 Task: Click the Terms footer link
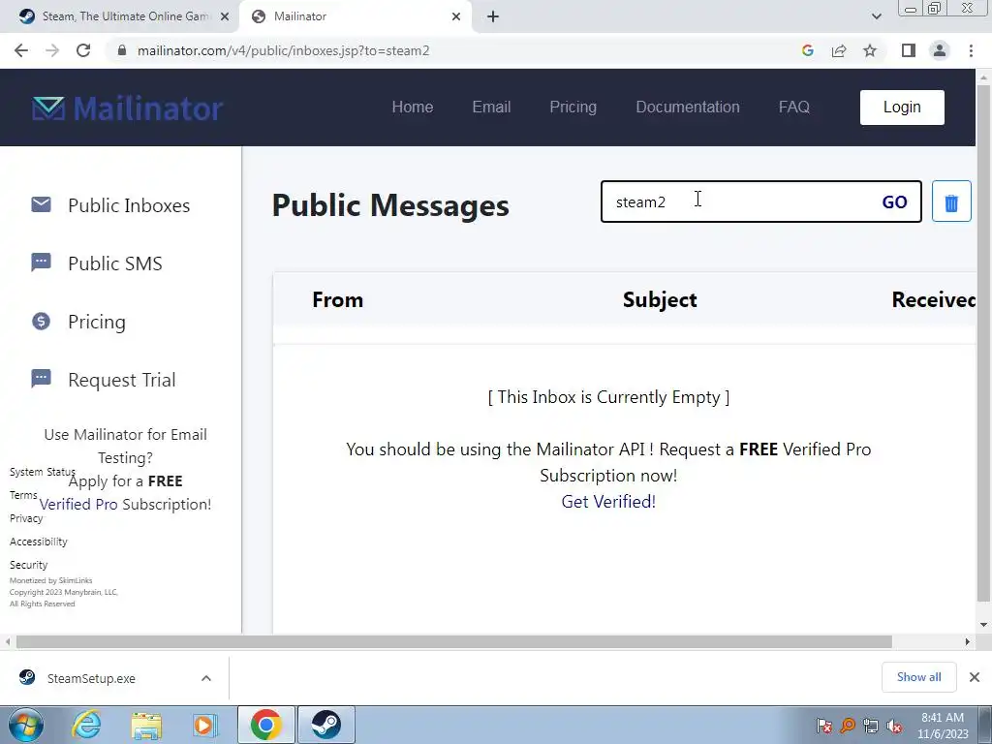(23, 495)
